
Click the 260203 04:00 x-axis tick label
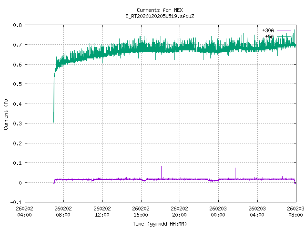(257, 211)
